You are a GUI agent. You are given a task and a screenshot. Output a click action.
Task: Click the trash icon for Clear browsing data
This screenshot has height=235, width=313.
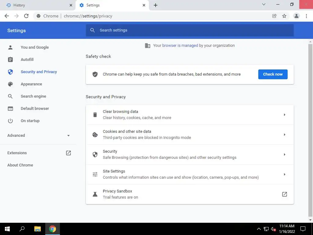(95, 115)
